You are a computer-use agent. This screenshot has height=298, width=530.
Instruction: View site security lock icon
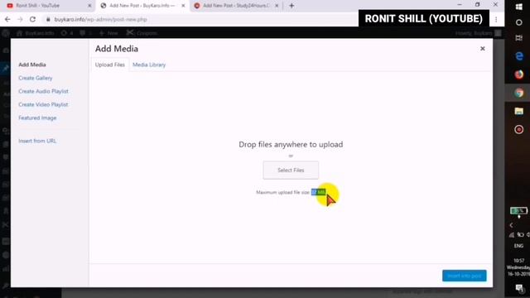[48, 20]
